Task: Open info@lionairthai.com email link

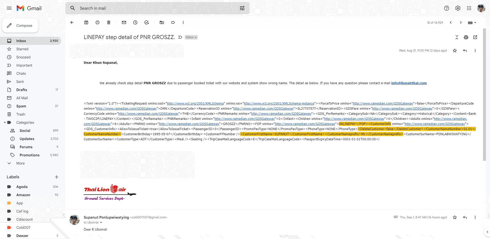Action: [x=409, y=83]
